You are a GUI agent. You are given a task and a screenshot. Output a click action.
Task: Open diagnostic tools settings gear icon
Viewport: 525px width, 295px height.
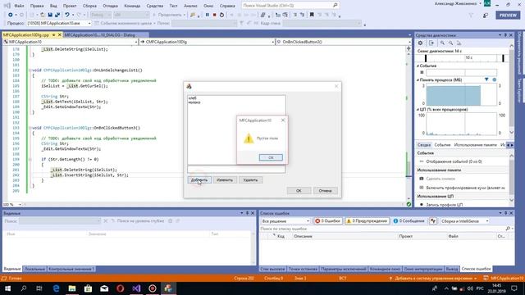[x=420, y=43]
